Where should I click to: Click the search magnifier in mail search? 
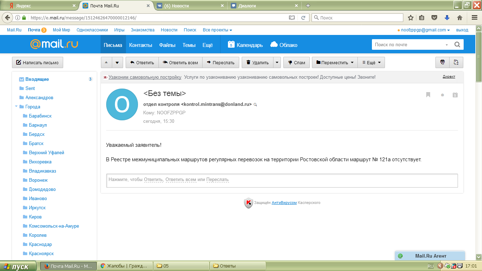457,44
